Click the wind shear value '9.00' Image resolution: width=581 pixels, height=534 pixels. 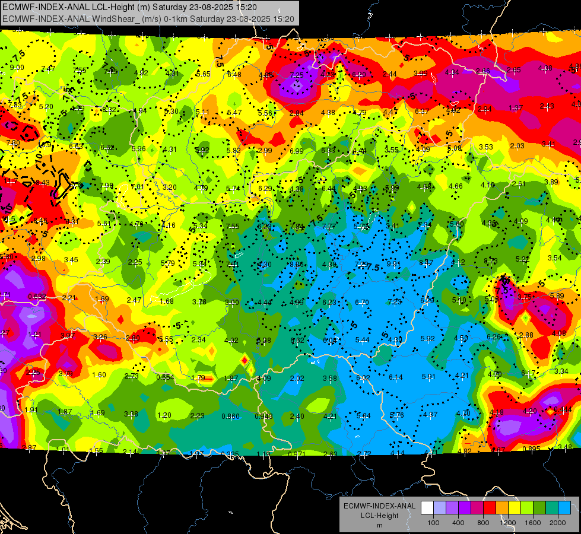pyautogui.click(x=17, y=68)
